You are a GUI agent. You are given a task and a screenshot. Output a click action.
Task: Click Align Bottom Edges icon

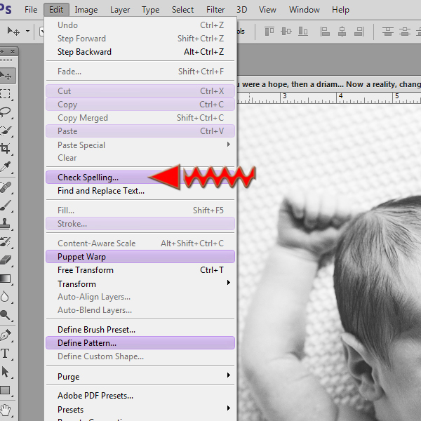click(x=303, y=32)
